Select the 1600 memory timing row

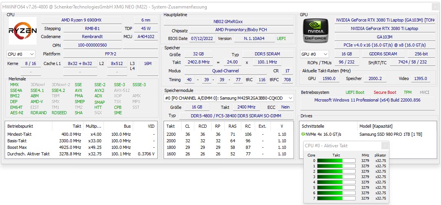pos(228,154)
